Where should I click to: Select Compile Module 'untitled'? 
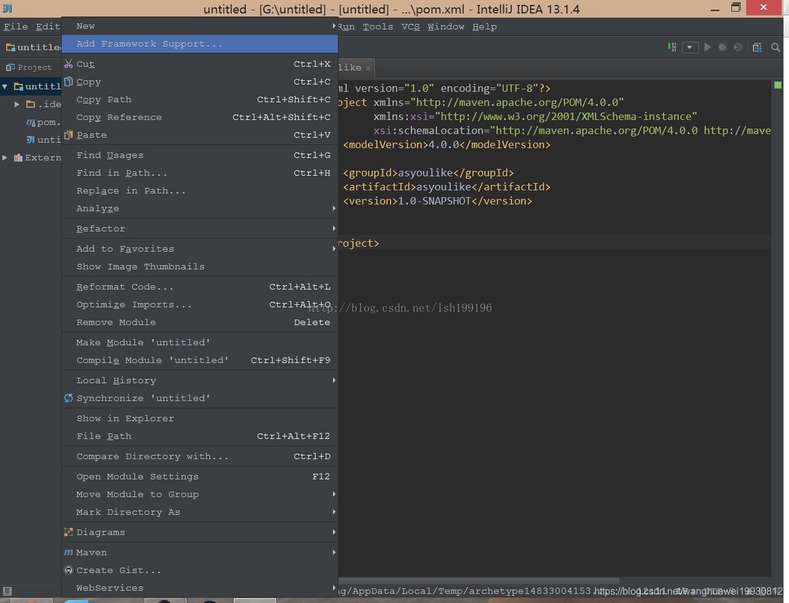[200, 360]
